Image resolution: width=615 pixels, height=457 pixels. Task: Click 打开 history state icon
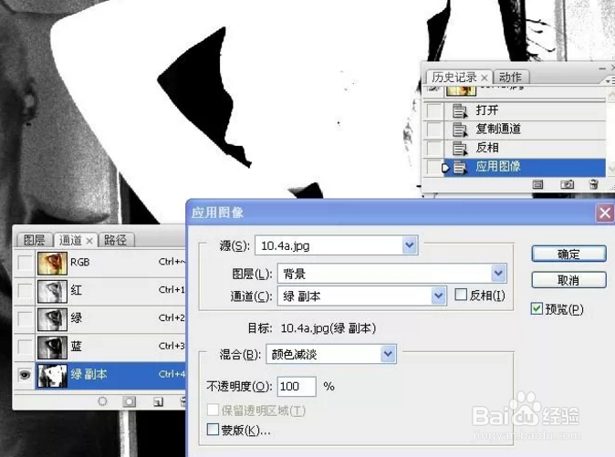[460, 110]
